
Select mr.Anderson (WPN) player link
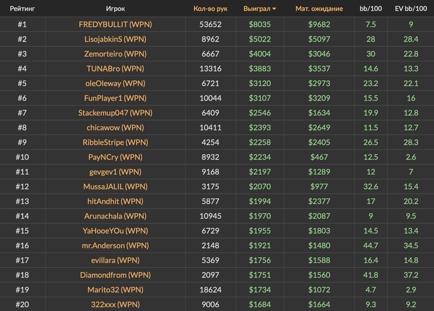click(x=115, y=245)
